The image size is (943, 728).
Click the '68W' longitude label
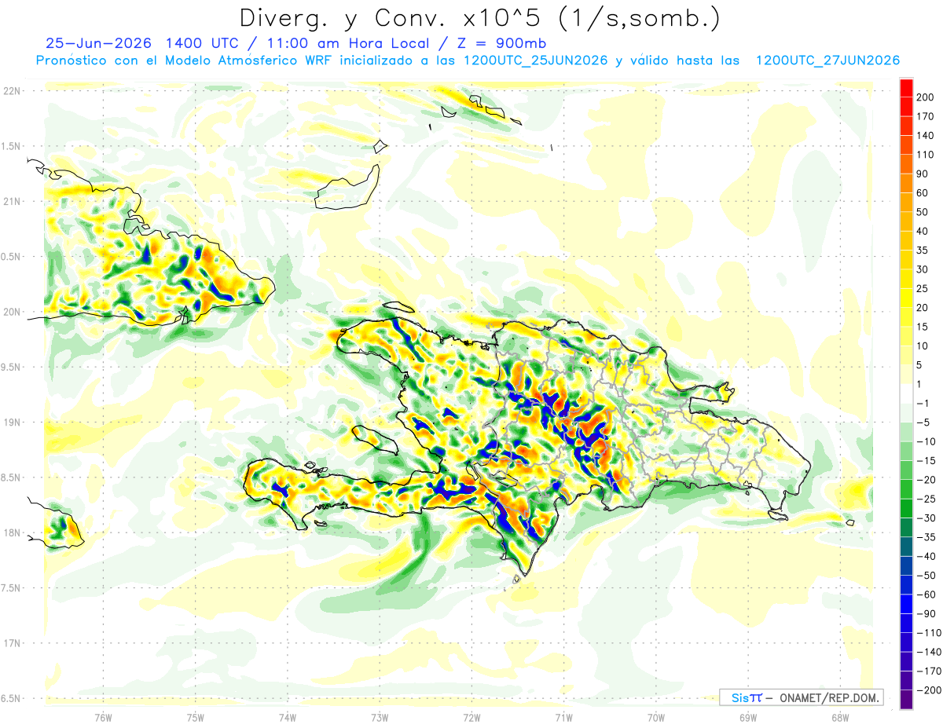pos(840,718)
